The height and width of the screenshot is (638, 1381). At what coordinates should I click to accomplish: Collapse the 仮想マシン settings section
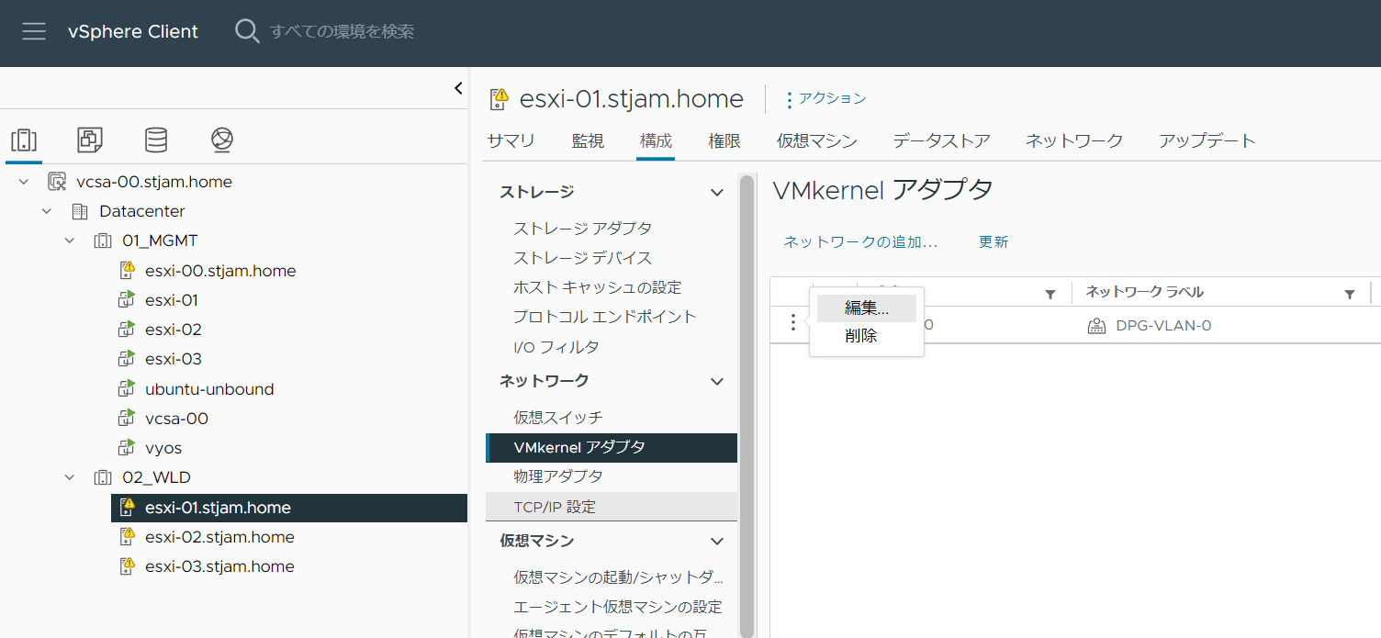(x=717, y=541)
